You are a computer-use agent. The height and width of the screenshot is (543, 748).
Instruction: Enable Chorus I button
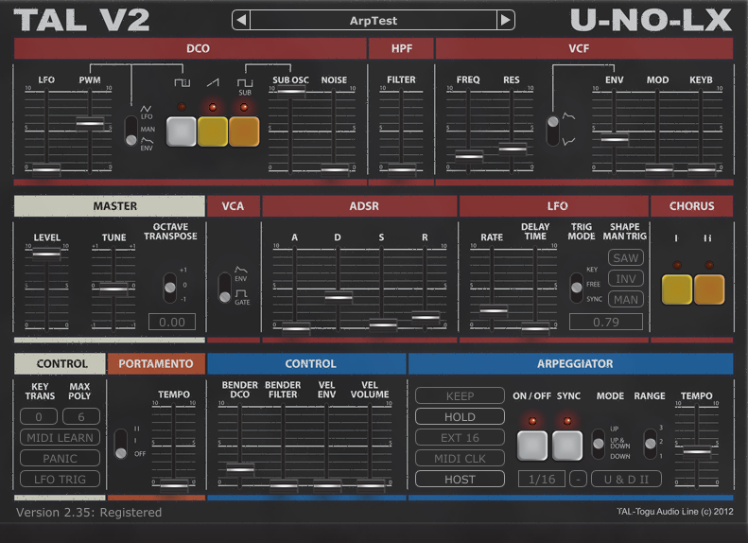click(x=676, y=289)
